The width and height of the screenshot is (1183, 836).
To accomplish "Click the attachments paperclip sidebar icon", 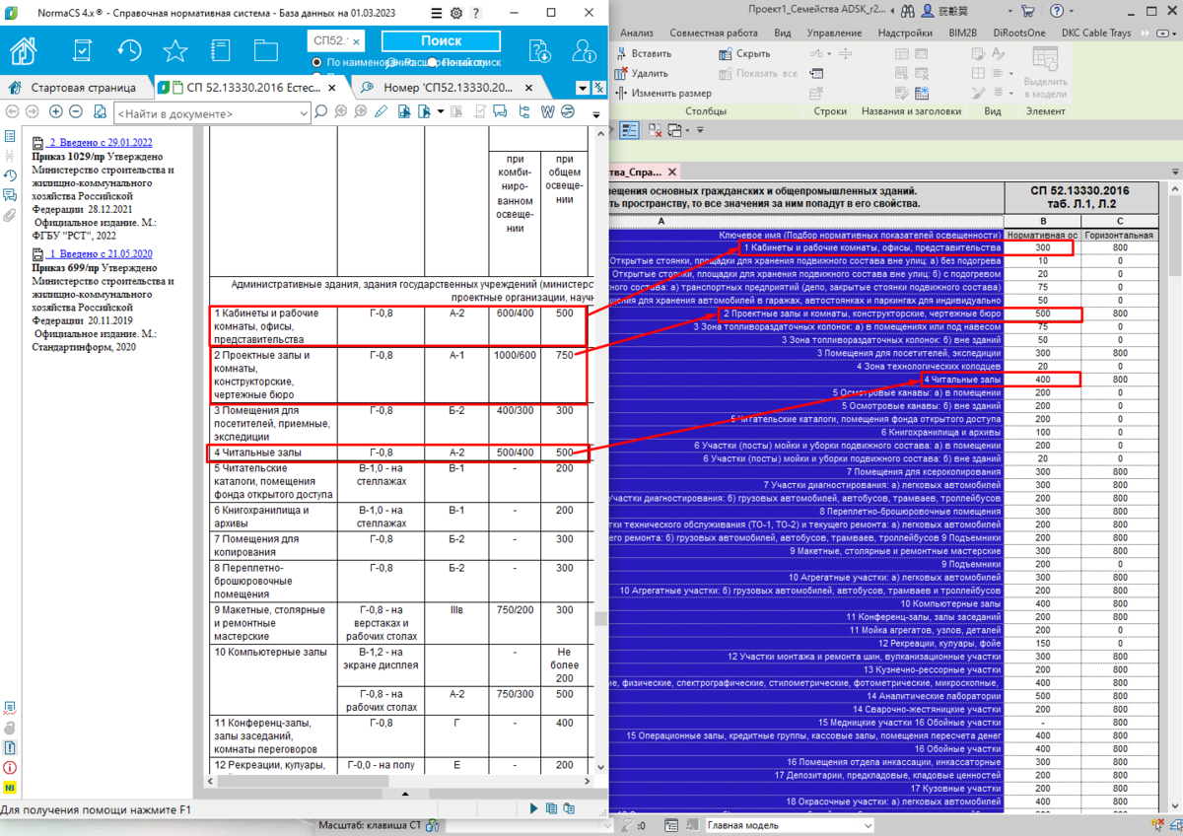I will click(10, 215).
